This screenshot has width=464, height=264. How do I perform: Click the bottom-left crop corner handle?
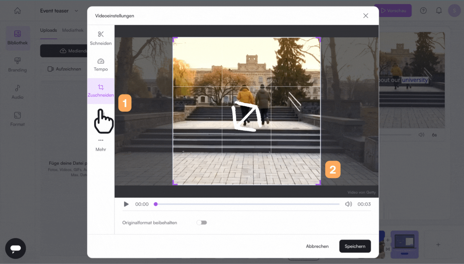(175, 183)
